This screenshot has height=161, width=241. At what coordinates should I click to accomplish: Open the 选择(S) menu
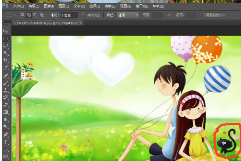[x=95, y=6]
